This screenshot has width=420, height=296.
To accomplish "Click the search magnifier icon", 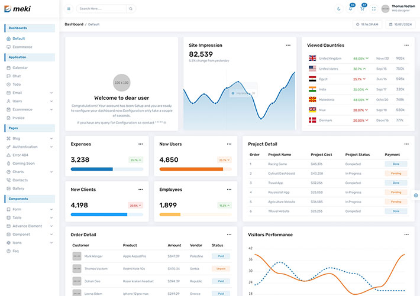I will pos(131,9).
